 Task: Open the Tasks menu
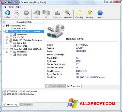(x=11, y=7)
